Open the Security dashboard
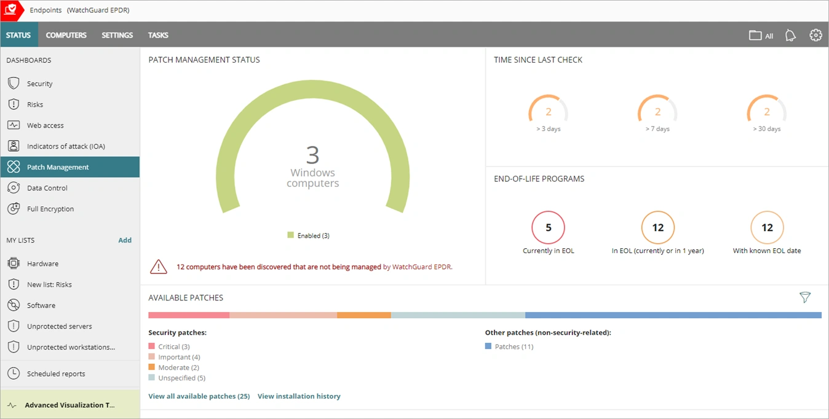Screen dimensions: 829x419 point(70,84)
